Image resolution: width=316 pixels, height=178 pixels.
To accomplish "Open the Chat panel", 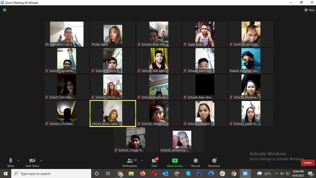I will tap(154, 163).
